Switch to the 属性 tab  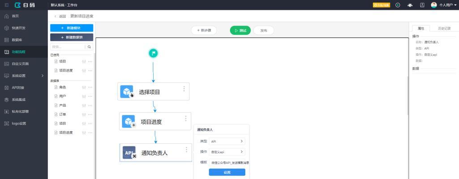421,28
